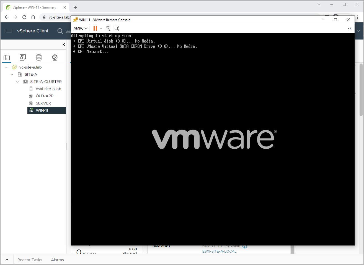The image size is (364, 265).
Task: Minimize the VMware Remote Console window
Action: [323, 20]
